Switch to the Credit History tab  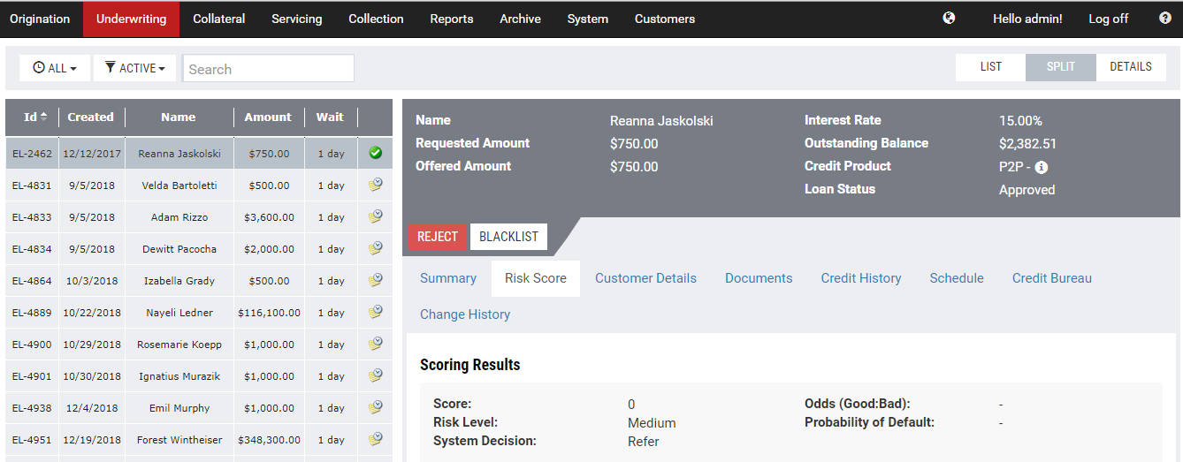point(860,278)
